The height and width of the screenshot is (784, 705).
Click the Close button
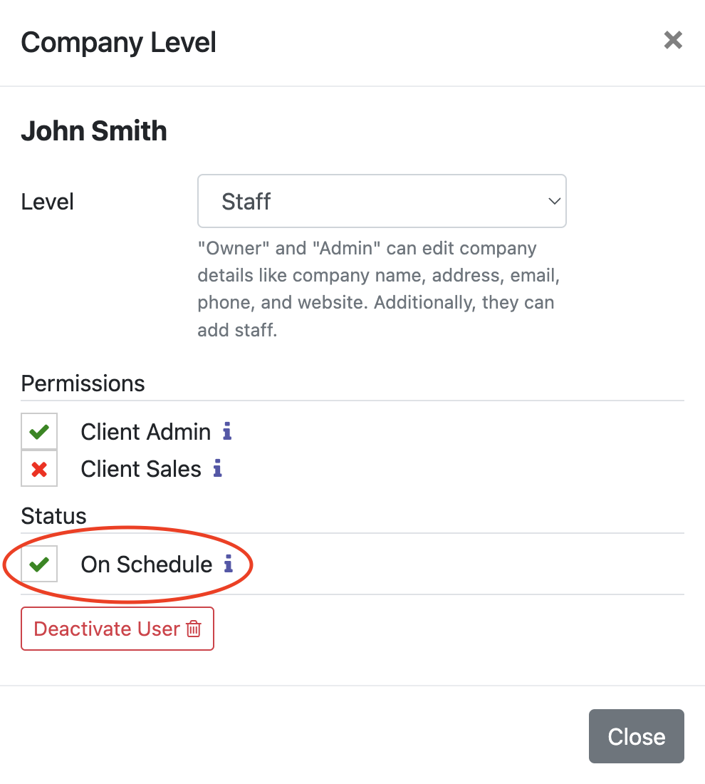point(636,736)
